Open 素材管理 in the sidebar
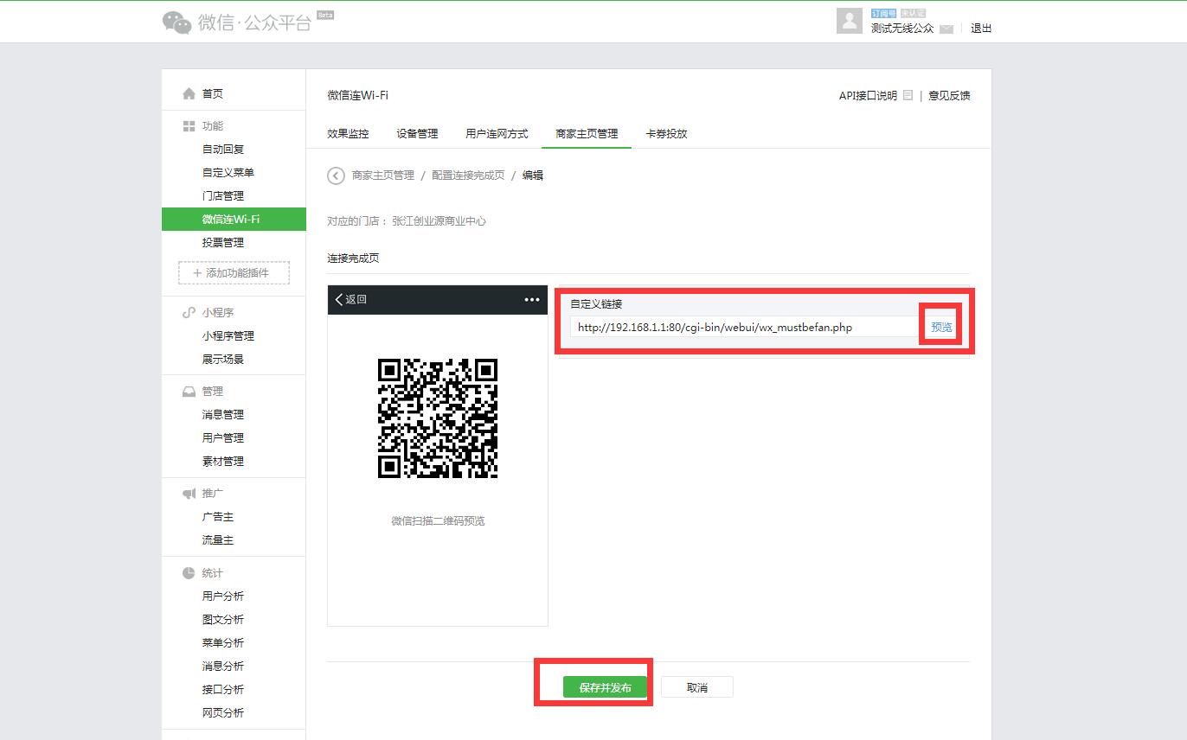Image resolution: width=1187 pixels, height=740 pixels. pyautogui.click(x=223, y=462)
